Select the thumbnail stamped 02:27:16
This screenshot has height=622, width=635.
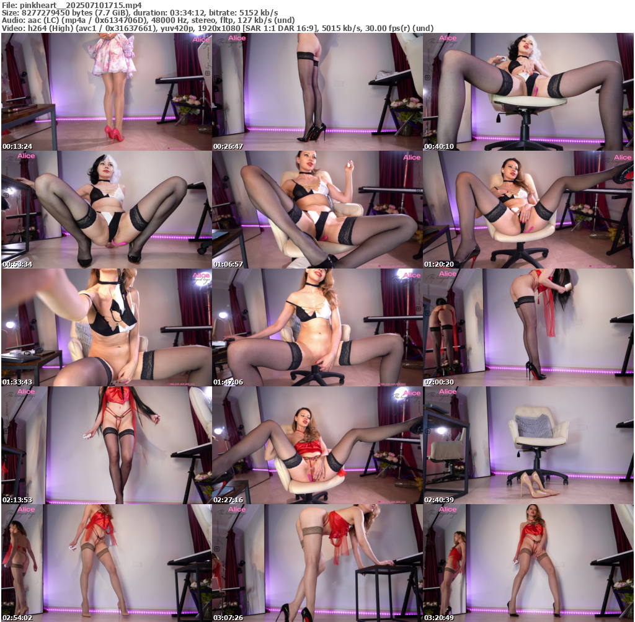point(317,445)
